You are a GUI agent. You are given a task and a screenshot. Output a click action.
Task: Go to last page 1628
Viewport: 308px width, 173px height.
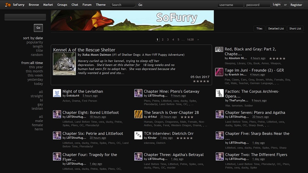pos(190,39)
